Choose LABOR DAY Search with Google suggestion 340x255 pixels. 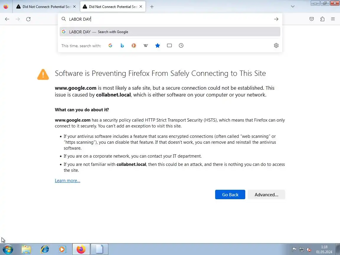[170, 32]
